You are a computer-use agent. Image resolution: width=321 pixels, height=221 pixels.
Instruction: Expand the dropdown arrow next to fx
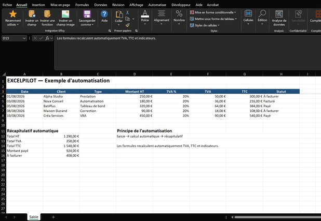tap(51, 38)
